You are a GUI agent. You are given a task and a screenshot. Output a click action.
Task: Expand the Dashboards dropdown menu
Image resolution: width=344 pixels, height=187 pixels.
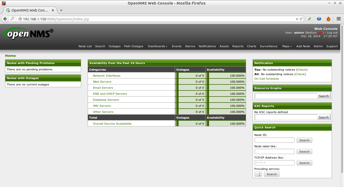pyautogui.click(x=158, y=46)
